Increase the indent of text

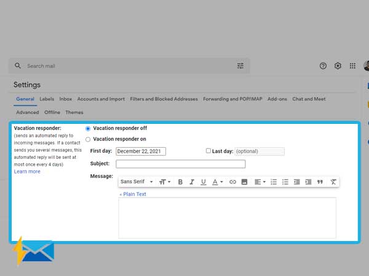308,182
